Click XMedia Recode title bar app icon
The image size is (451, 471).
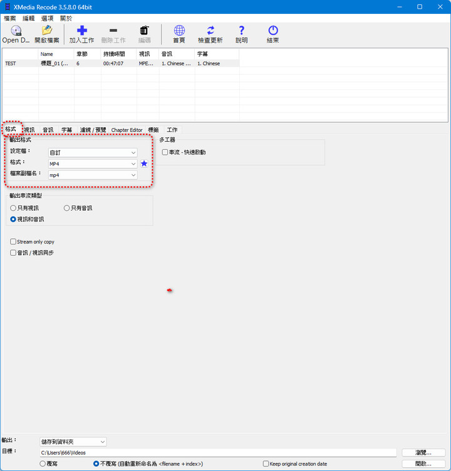coord(7,7)
